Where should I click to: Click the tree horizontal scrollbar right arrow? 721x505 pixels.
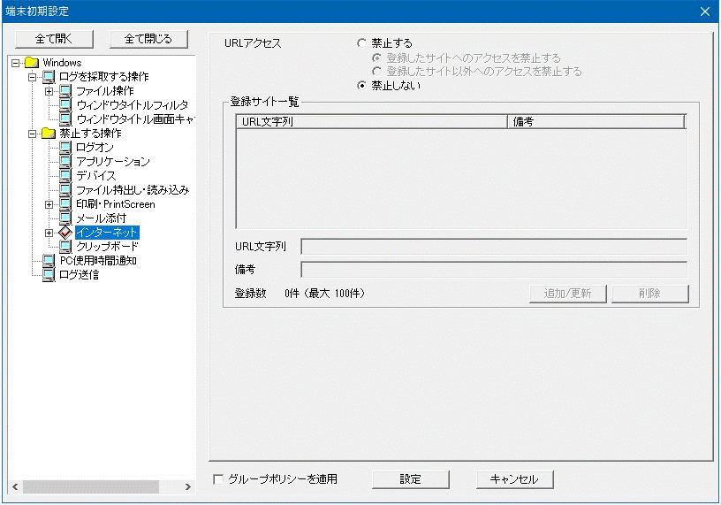[x=187, y=486]
